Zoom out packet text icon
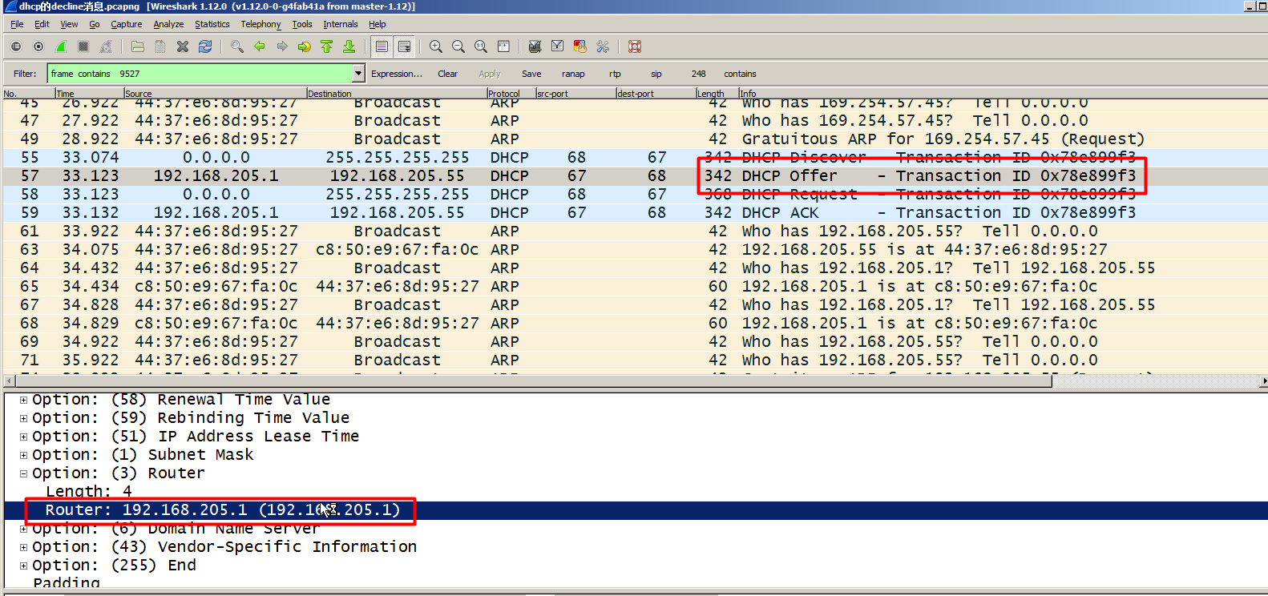Image resolution: width=1268 pixels, height=596 pixels. click(x=458, y=46)
